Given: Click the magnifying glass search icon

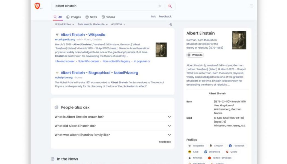Looking at the screenshot, I should 169,6.
